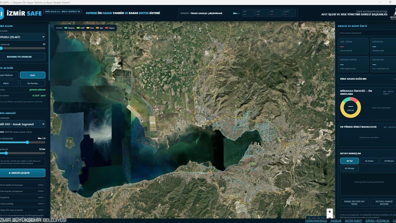This screenshot has width=396, height=223.
Task: Switch to the A3 Erişim tab
Action: (x=369, y=161)
